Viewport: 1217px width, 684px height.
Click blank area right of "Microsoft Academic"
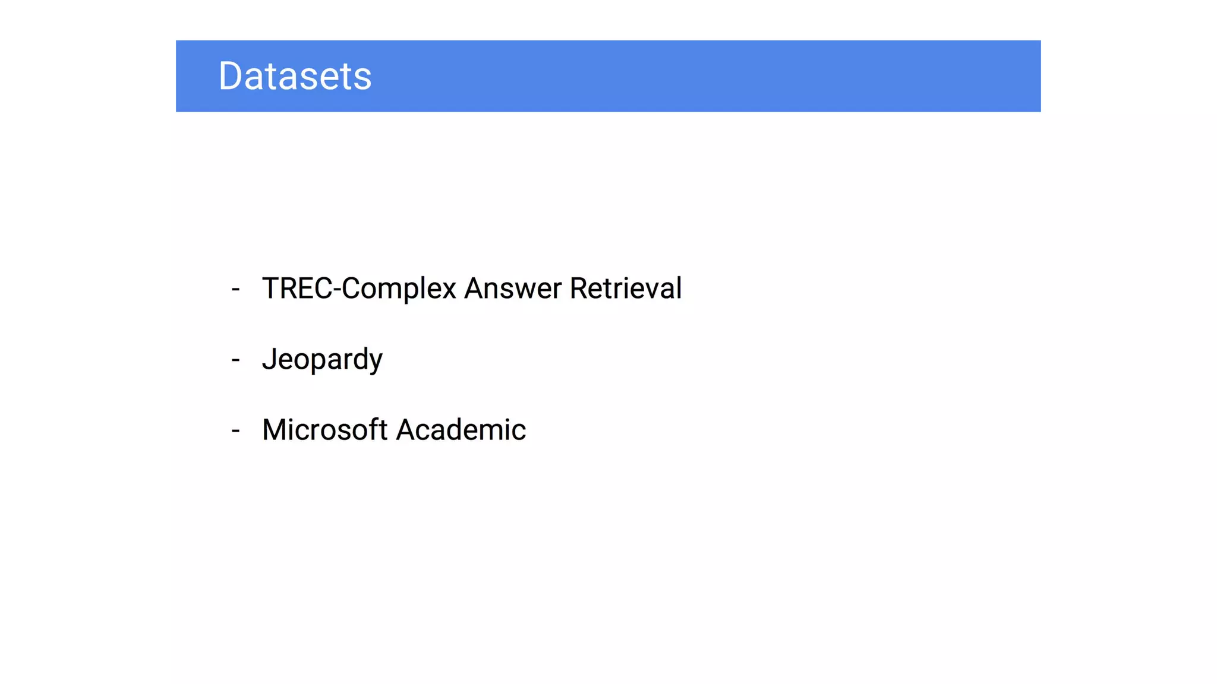tap(773, 430)
